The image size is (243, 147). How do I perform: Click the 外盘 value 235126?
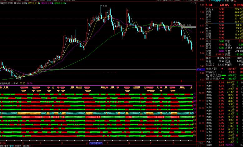pyautogui.click(x=220, y=55)
